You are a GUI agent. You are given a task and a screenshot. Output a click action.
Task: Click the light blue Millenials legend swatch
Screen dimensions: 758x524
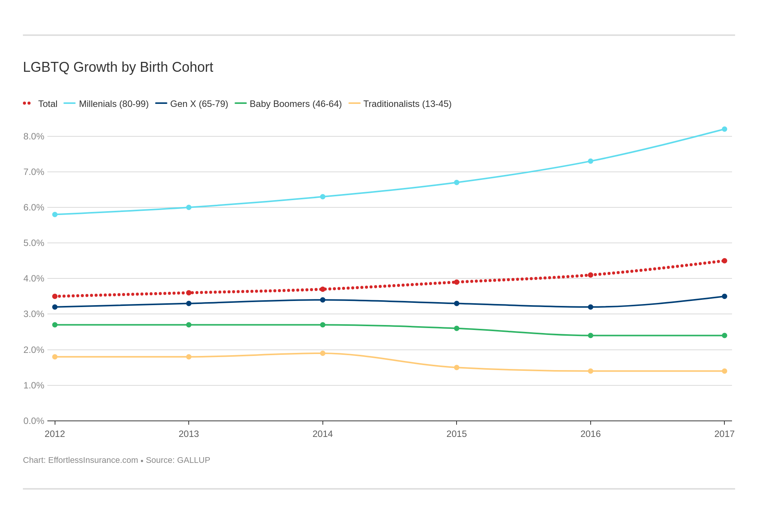[70, 103]
